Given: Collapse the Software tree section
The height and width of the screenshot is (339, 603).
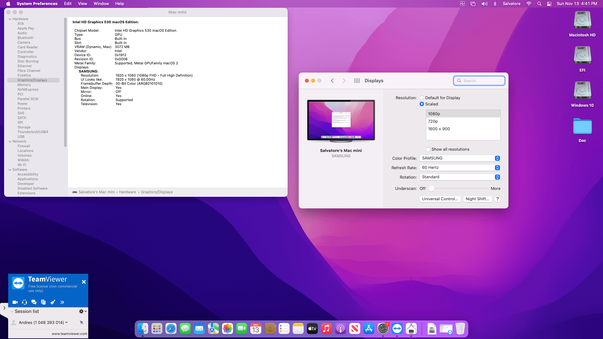Looking at the screenshot, I should tap(10, 170).
